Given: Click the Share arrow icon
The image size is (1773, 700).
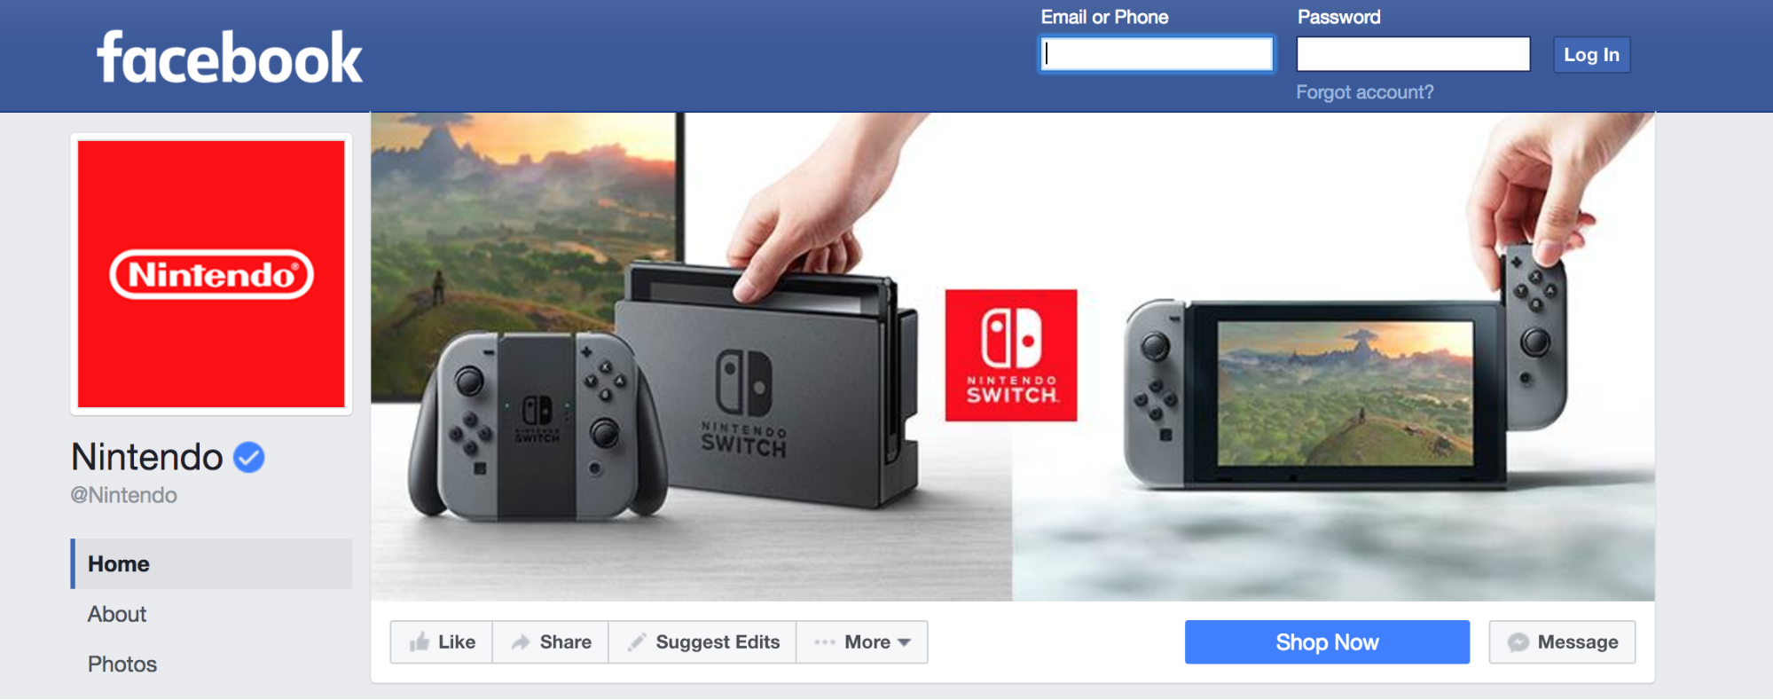Looking at the screenshot, I should (521, 642).
